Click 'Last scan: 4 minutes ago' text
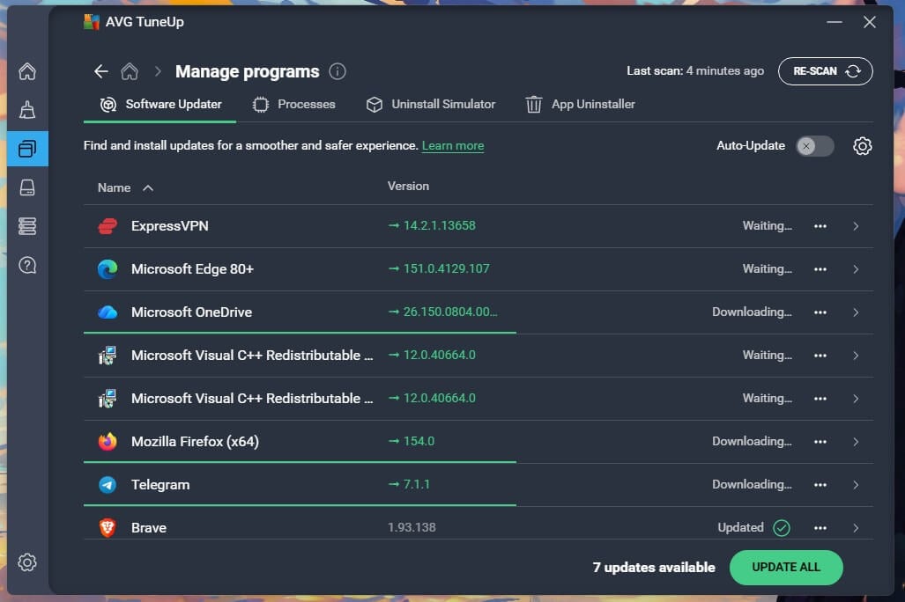Image resolution: width=905 pixels, height=602 pixels. pos(695,71)
